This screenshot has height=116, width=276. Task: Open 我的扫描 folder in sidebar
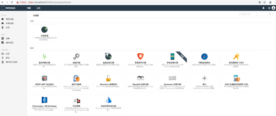[9, 19]
